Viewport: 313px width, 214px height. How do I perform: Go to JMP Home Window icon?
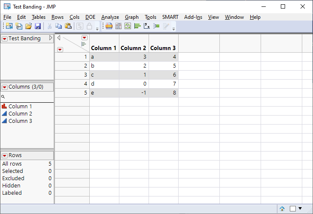point(282,209)
